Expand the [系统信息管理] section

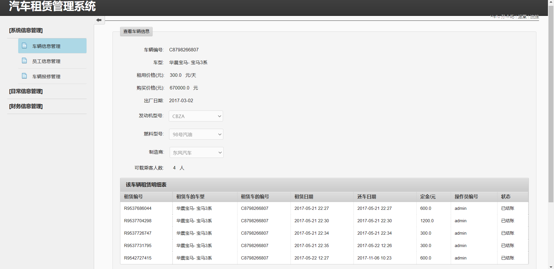click(26, 30)
